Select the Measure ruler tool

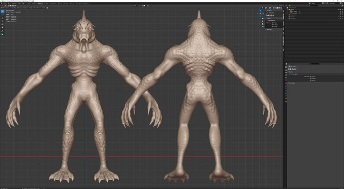tap(2, 34)
